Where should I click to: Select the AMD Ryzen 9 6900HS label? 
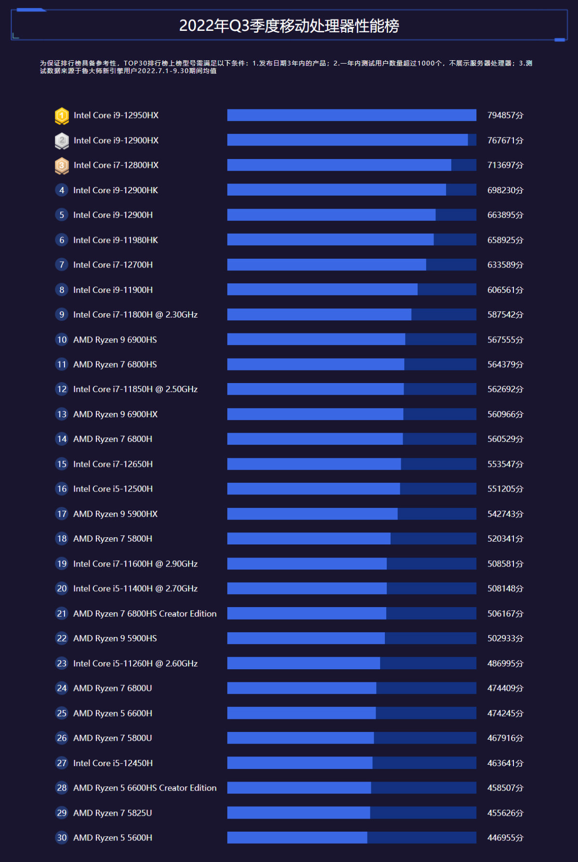[115, 340]
